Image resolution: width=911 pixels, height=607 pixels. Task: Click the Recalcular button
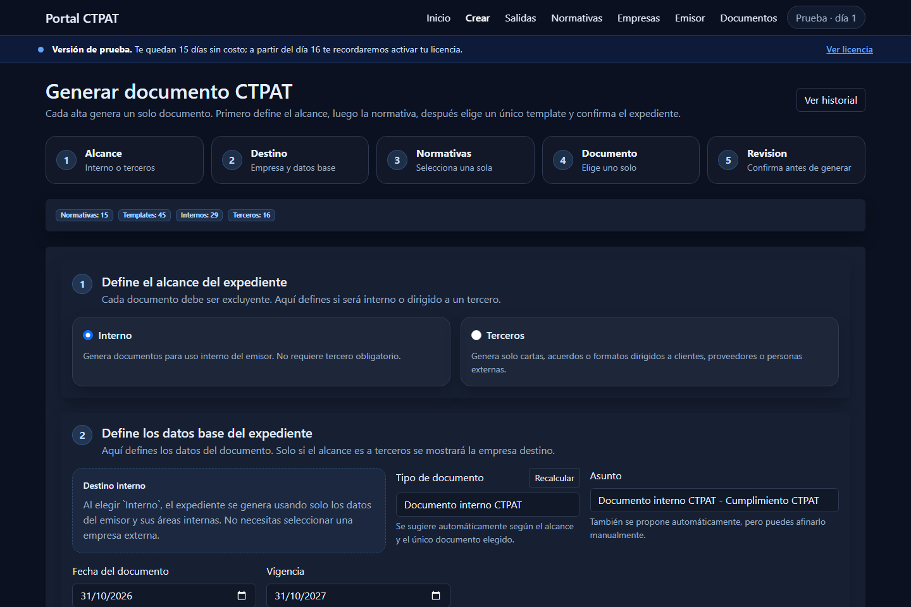click(554, 478)
